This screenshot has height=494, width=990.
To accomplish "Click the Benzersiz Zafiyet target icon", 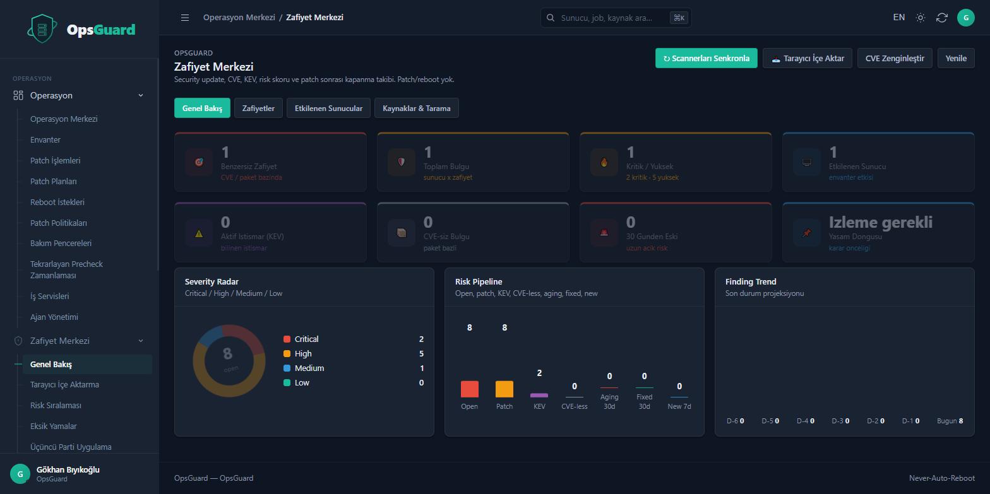I will coord(199,162).
